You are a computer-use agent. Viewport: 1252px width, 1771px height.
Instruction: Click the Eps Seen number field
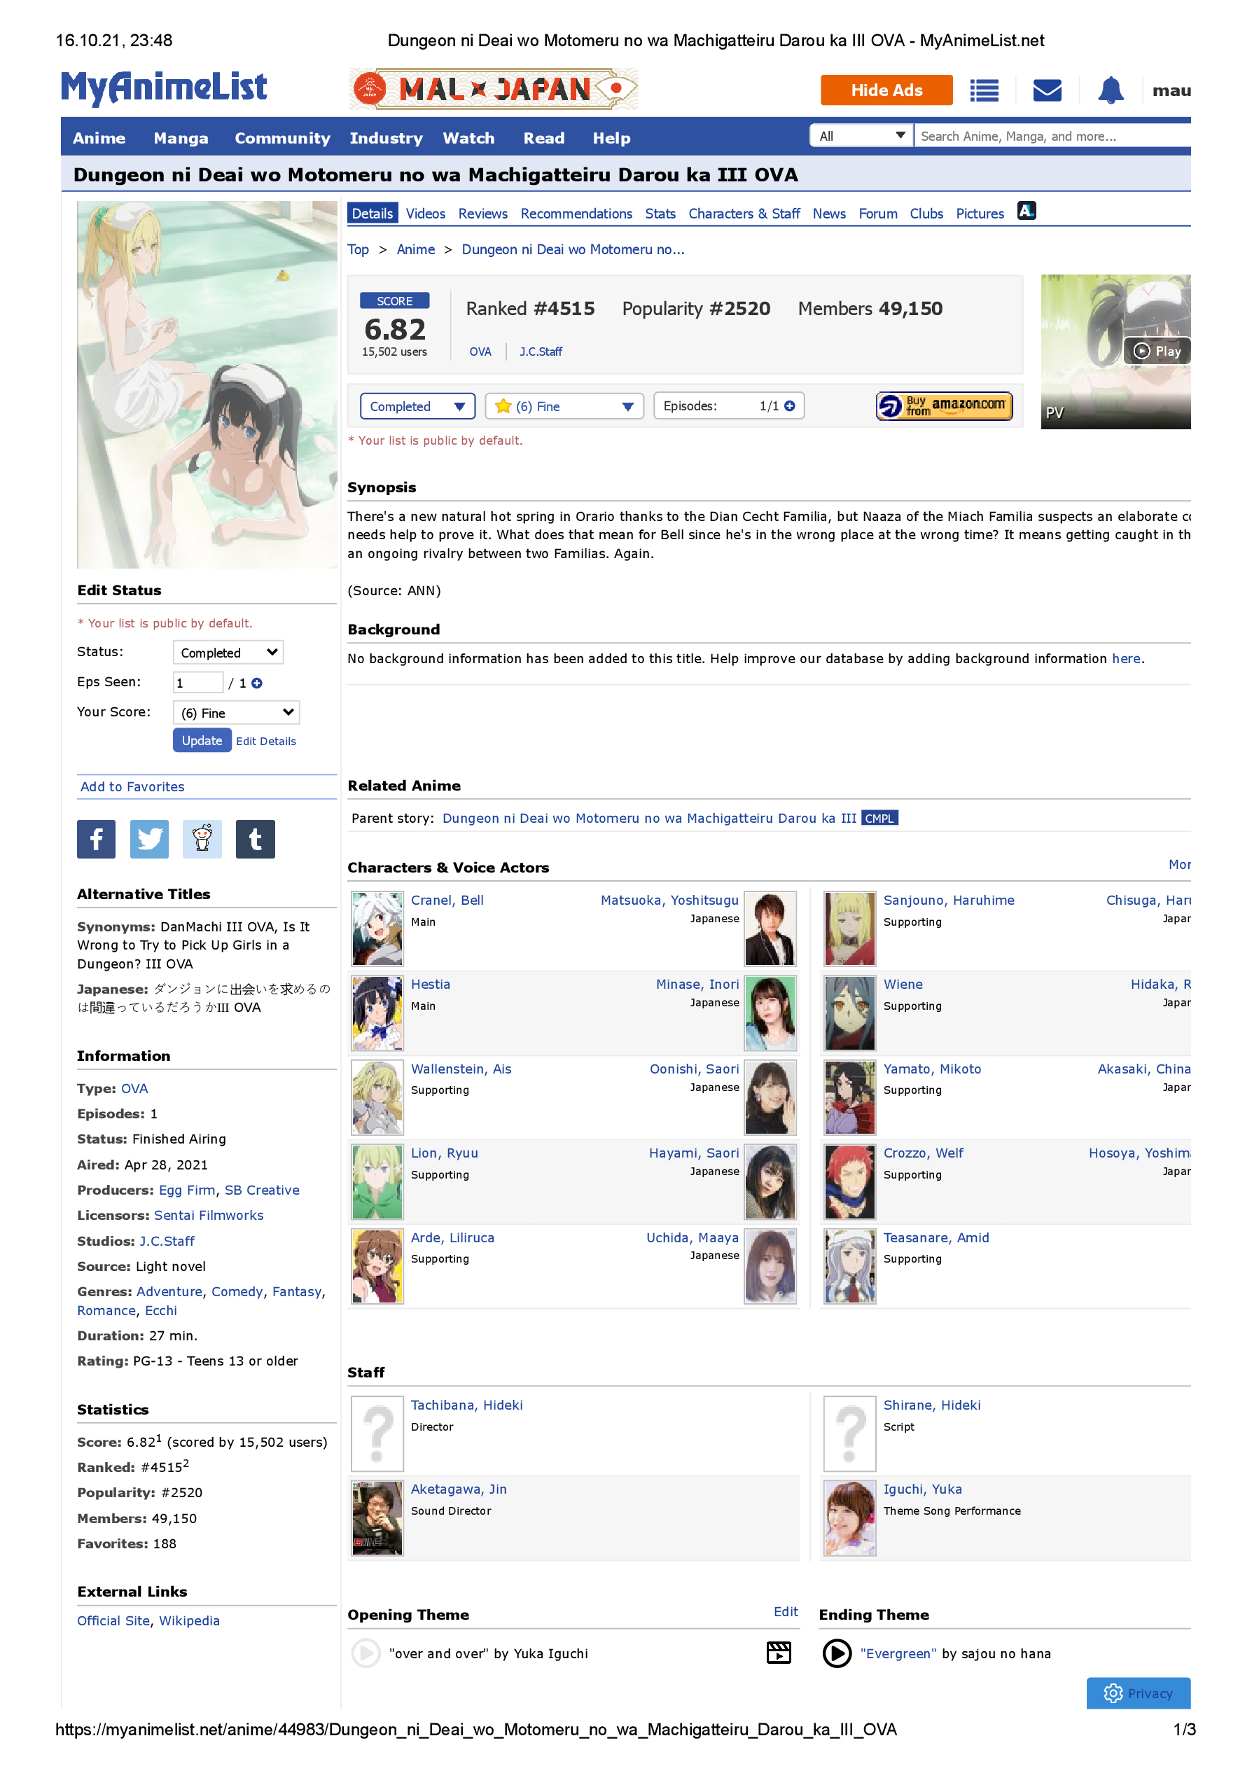pyautogui.click(x=198, y=683)
